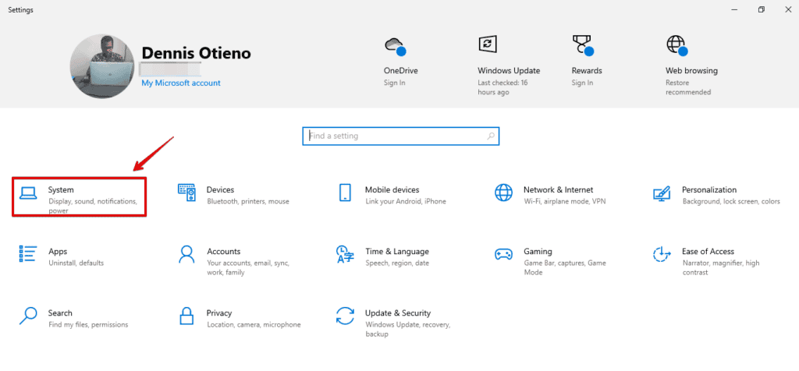Click the Ease of Access icon
The height and width of the screenshot is (371, 799).
tap(662, 254)
